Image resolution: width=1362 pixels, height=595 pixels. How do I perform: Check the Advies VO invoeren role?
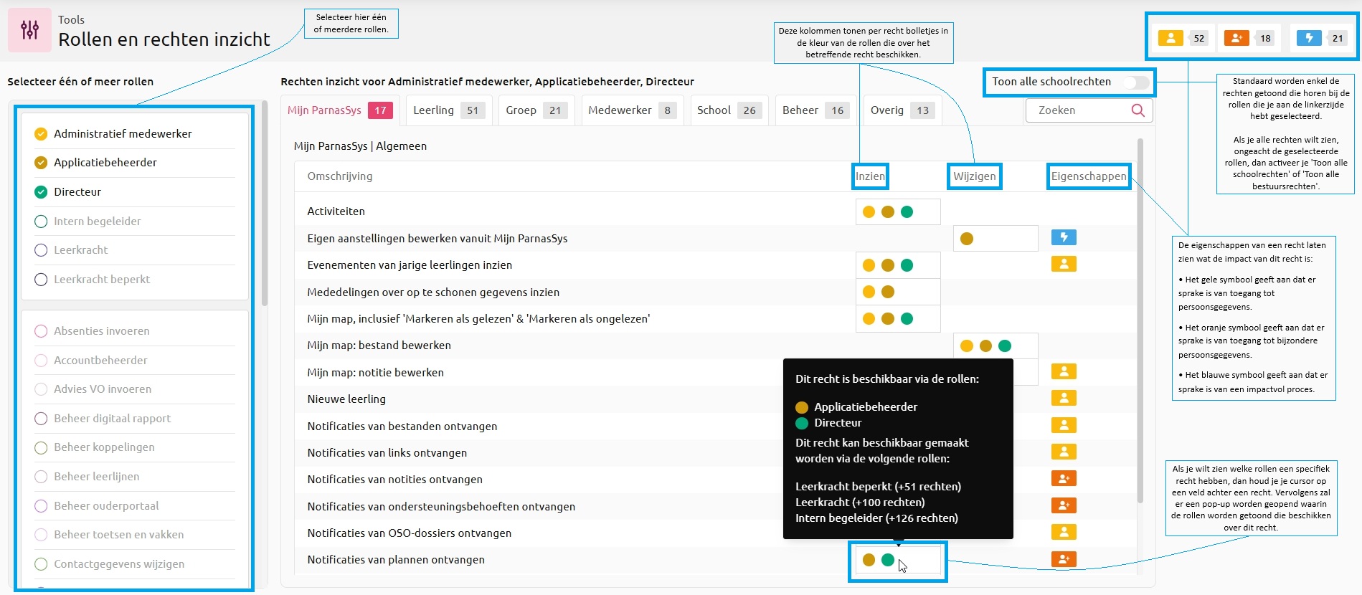tap(41, 389)
